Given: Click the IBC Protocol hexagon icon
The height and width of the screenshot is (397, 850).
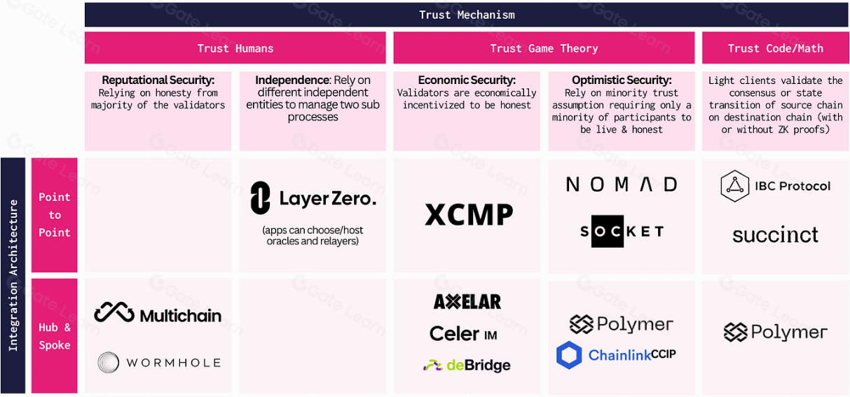Looking at the screenshot, I should click(735, 186).
